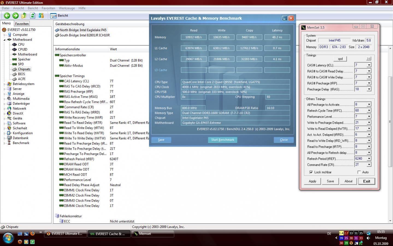Select North Bridge Intel Eaglelake P45 device

tap(83, 30)
